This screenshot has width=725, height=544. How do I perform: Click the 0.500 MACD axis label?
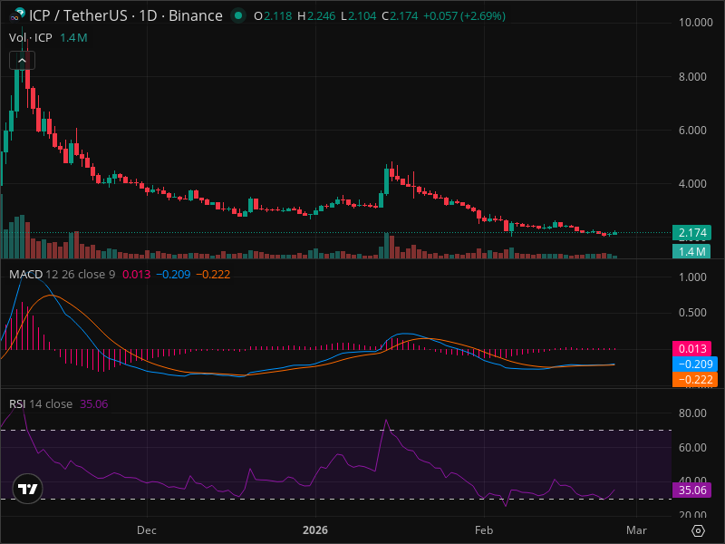tap(692, 313)
